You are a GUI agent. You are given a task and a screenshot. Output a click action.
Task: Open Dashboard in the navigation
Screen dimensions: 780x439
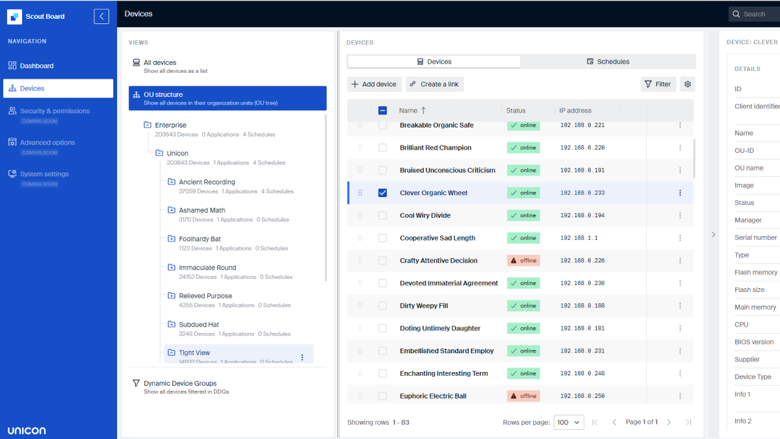tap(36, 66)
